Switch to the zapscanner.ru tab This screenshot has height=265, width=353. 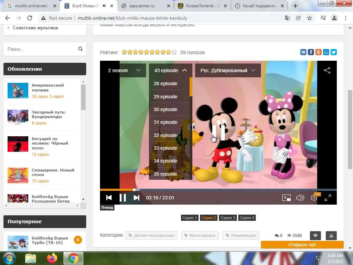tap(146, 6)
